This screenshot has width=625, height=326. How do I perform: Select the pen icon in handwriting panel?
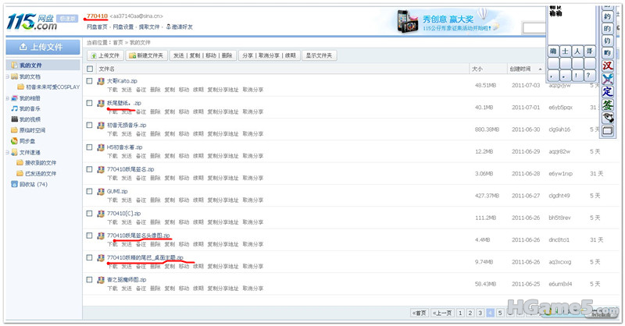pos(608,118)
